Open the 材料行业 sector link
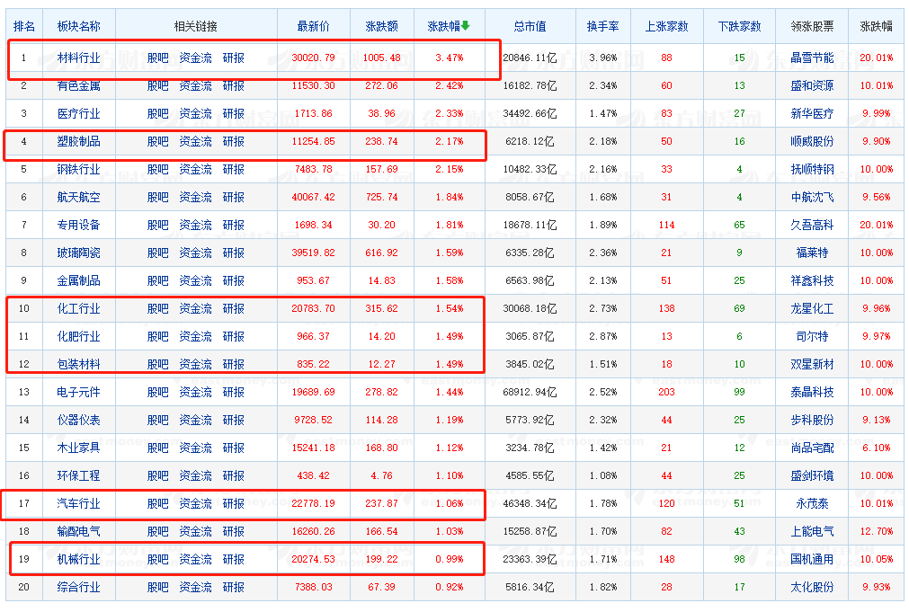Screen dimensions: 909x612 (x=78, y=58)
